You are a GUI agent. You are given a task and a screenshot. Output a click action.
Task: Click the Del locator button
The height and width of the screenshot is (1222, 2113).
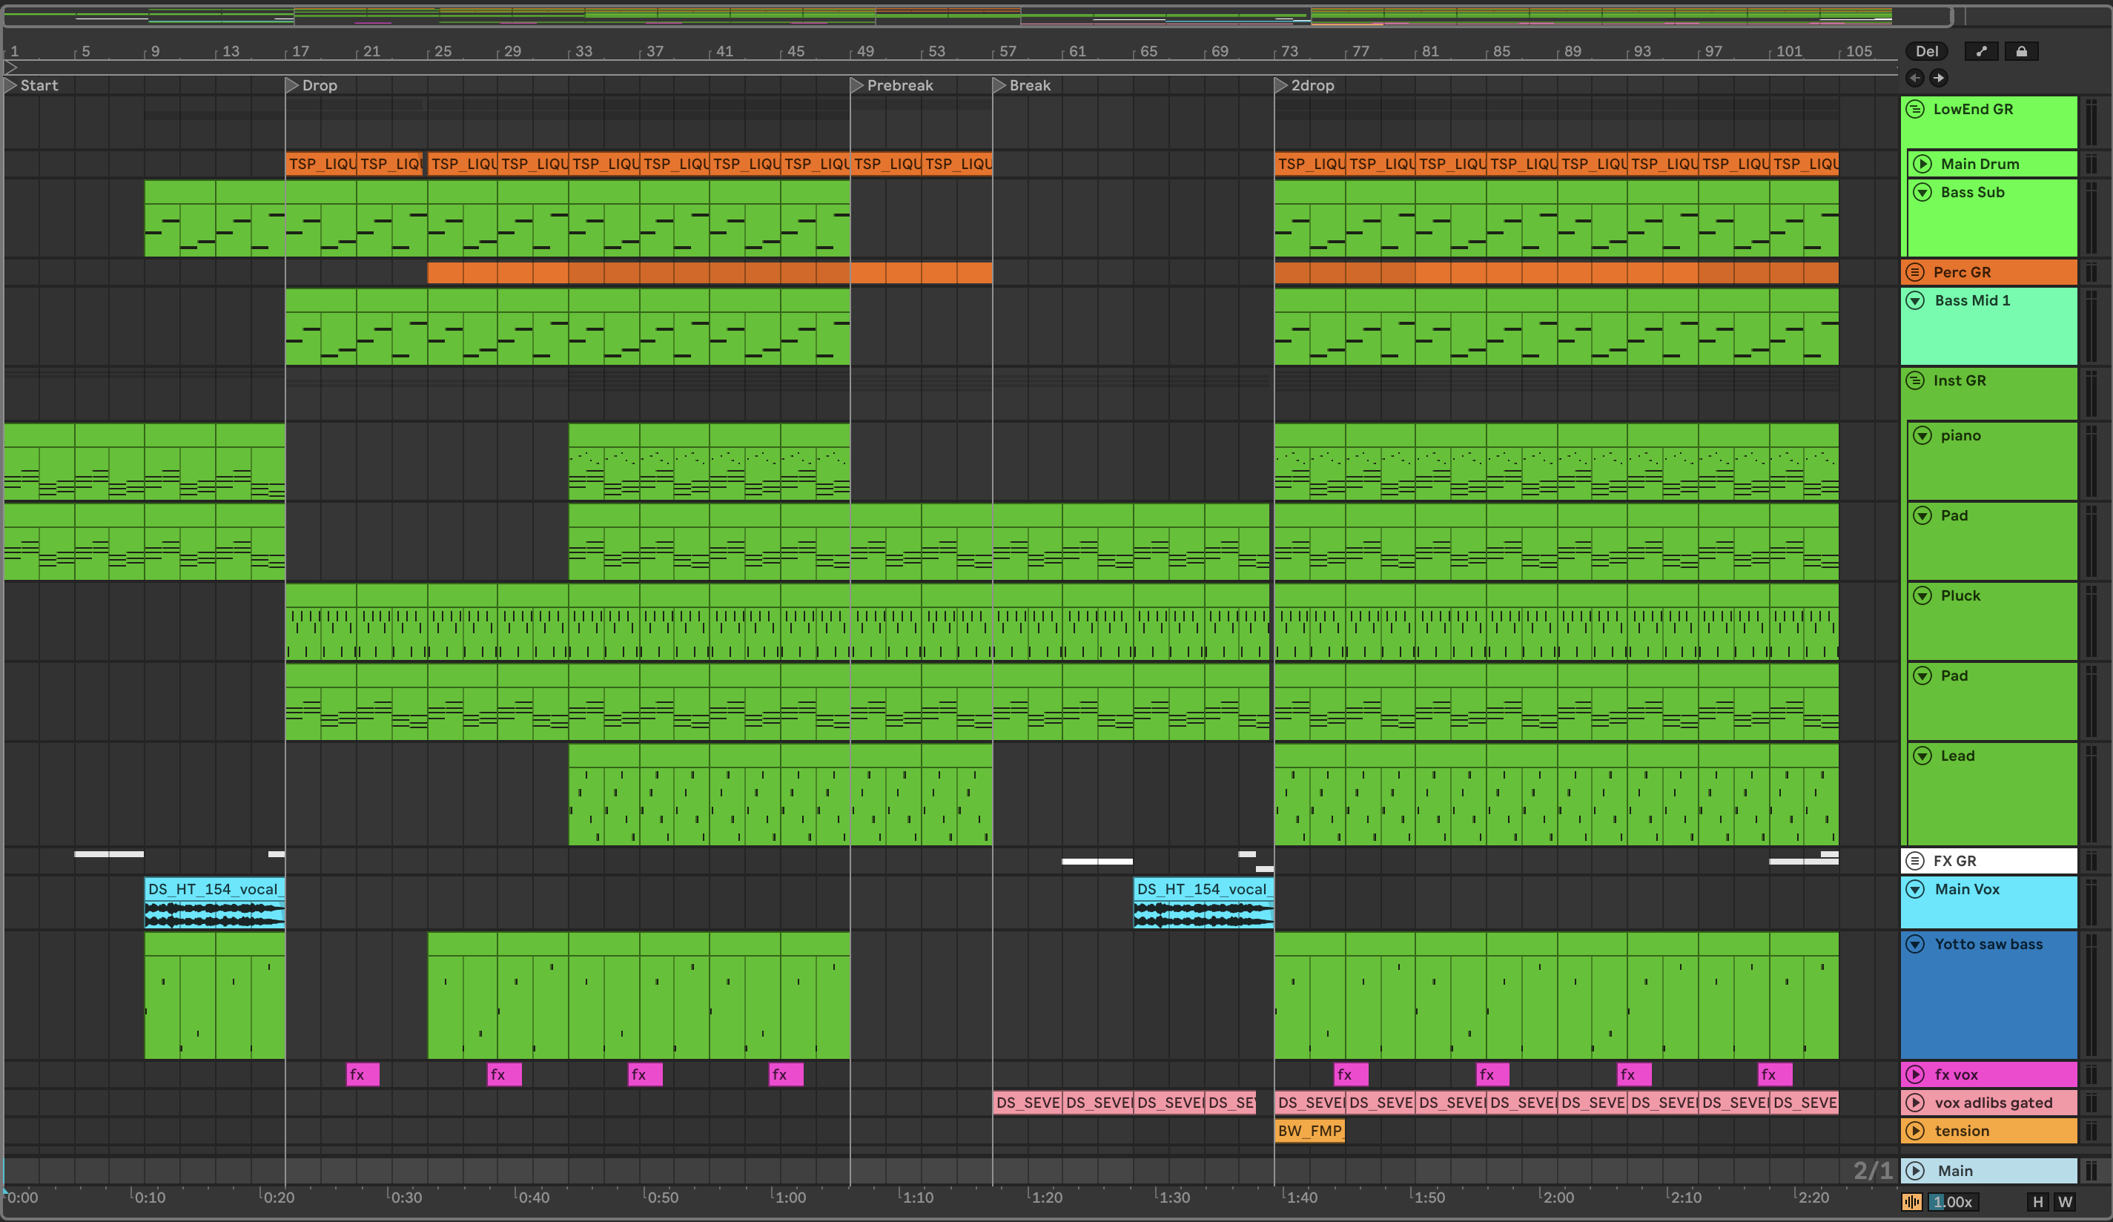point(1926,51)
